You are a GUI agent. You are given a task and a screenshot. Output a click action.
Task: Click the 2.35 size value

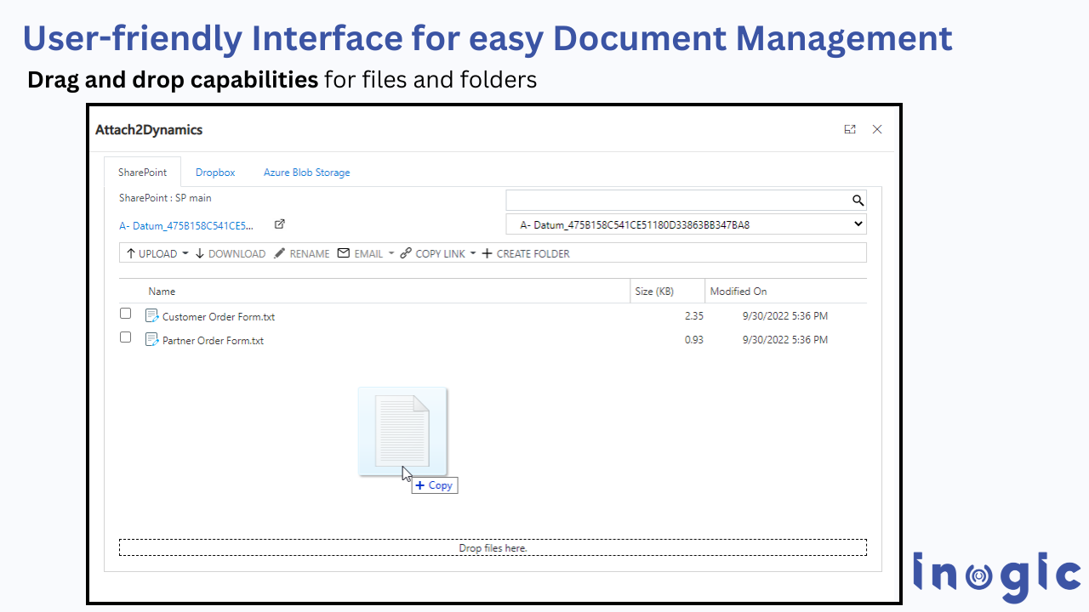coord(693,316)
